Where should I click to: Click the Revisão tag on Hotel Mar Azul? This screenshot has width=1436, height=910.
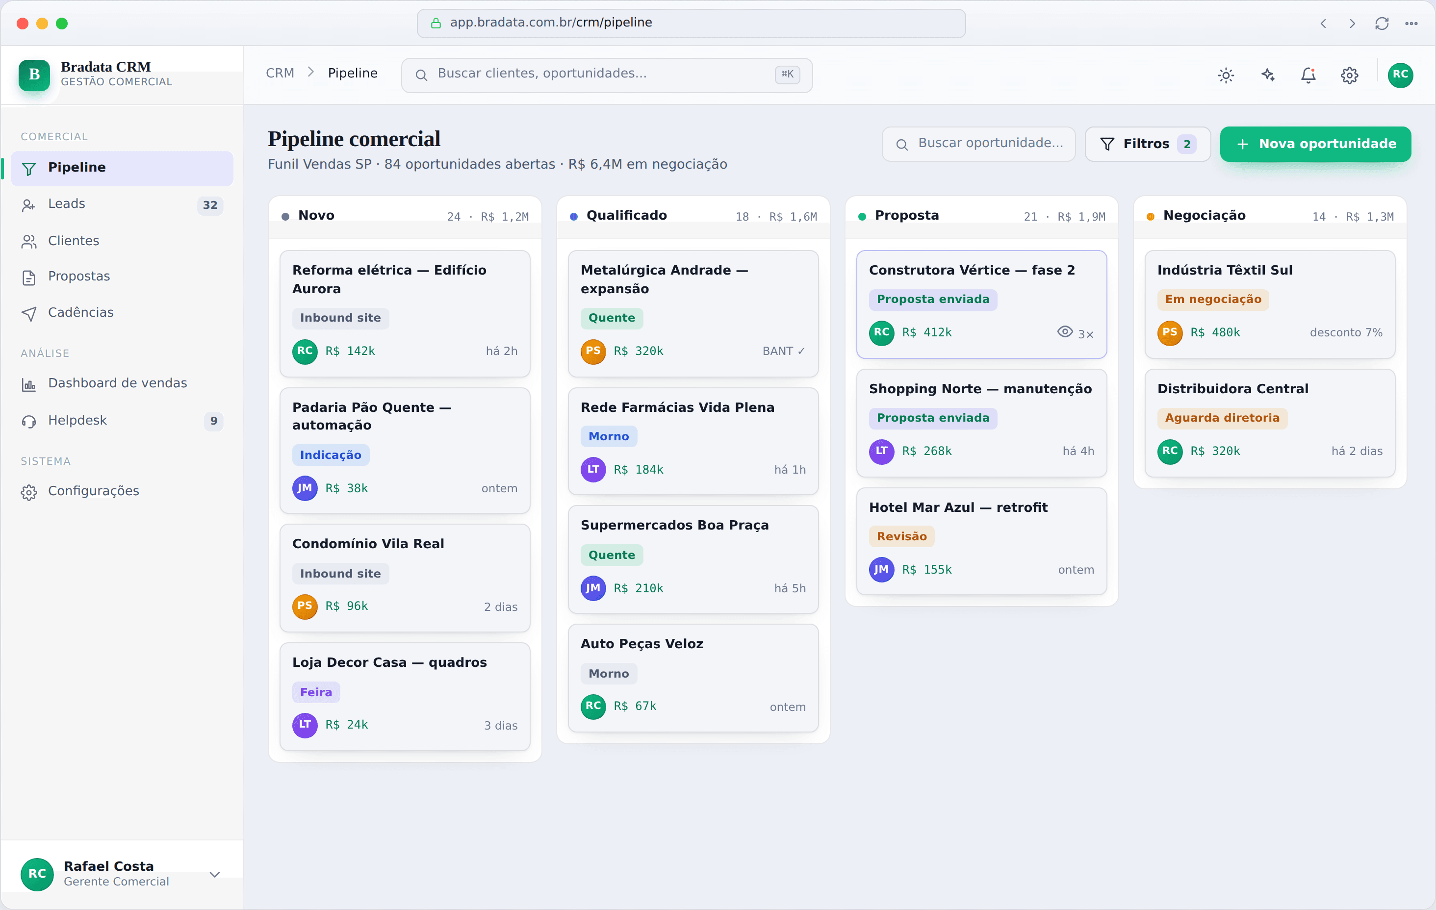click(902, 537)
